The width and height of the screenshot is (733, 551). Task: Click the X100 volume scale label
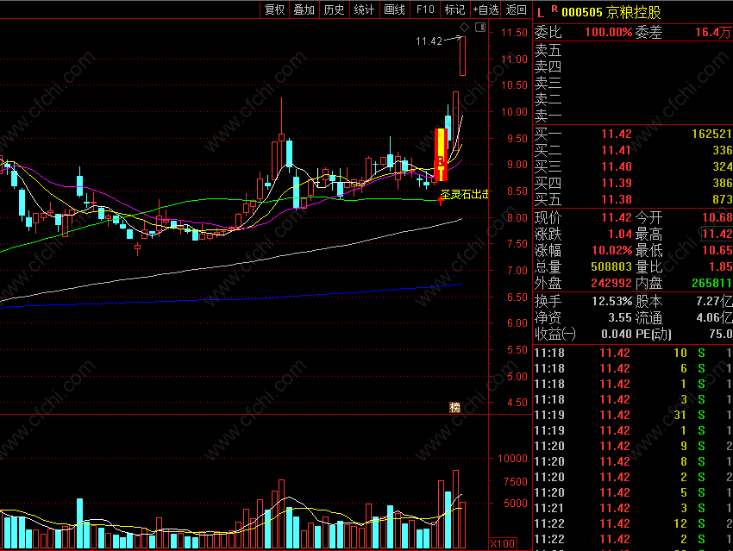click(503, 543)
